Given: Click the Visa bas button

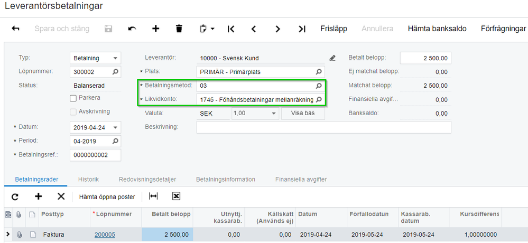Looking at the screenshot, I should click(x=303, y=114).
